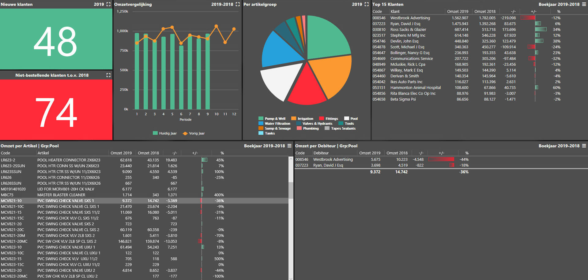Select Devlin, John Esq customer row
Viewport: 588px width, 280px height.
coord(466,41)
